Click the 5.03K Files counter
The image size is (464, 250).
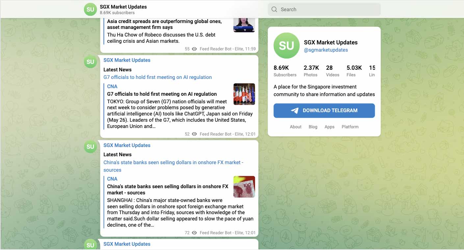pyautogui.click(x=354, y=71)
